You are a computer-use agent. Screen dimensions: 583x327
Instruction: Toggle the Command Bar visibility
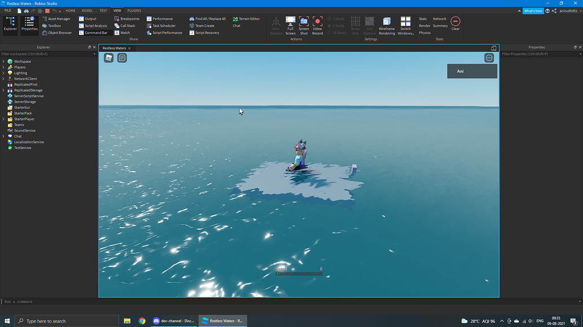pos(94,32)
